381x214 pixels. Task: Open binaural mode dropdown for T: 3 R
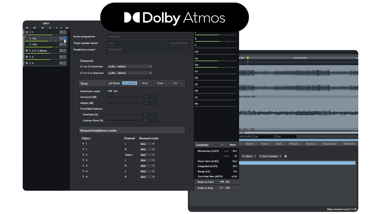pos(147,166)
